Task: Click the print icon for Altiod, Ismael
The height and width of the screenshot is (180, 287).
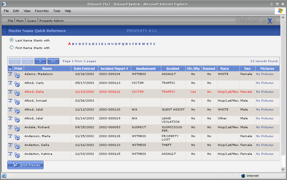Action: pyautogui.click(x=17, y=102)
